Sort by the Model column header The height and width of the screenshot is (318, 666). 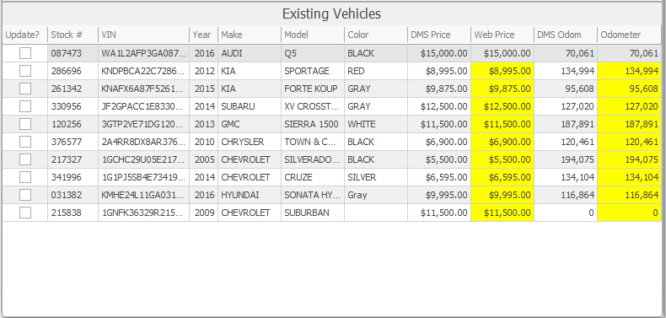click(x=313, y=35)
